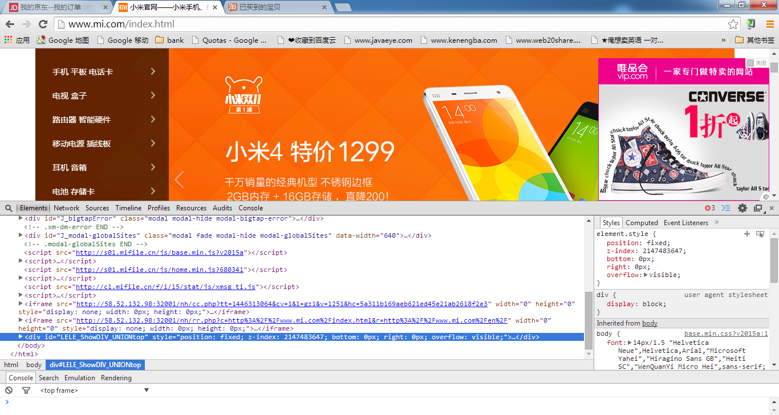Expand the overflow property value
Image resolution: width=779 pixels, height=415 pixels.
pyautogui.click(x=646, y=275)
